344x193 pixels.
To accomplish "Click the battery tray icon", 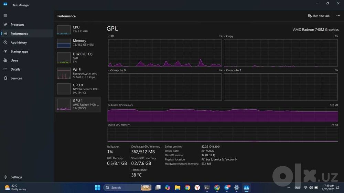I will point(316,188).
